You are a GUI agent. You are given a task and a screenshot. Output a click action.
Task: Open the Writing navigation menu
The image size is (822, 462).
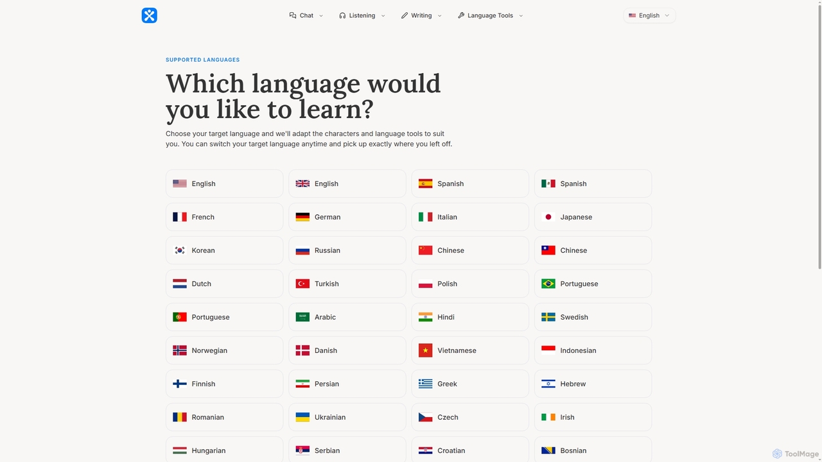421,15
